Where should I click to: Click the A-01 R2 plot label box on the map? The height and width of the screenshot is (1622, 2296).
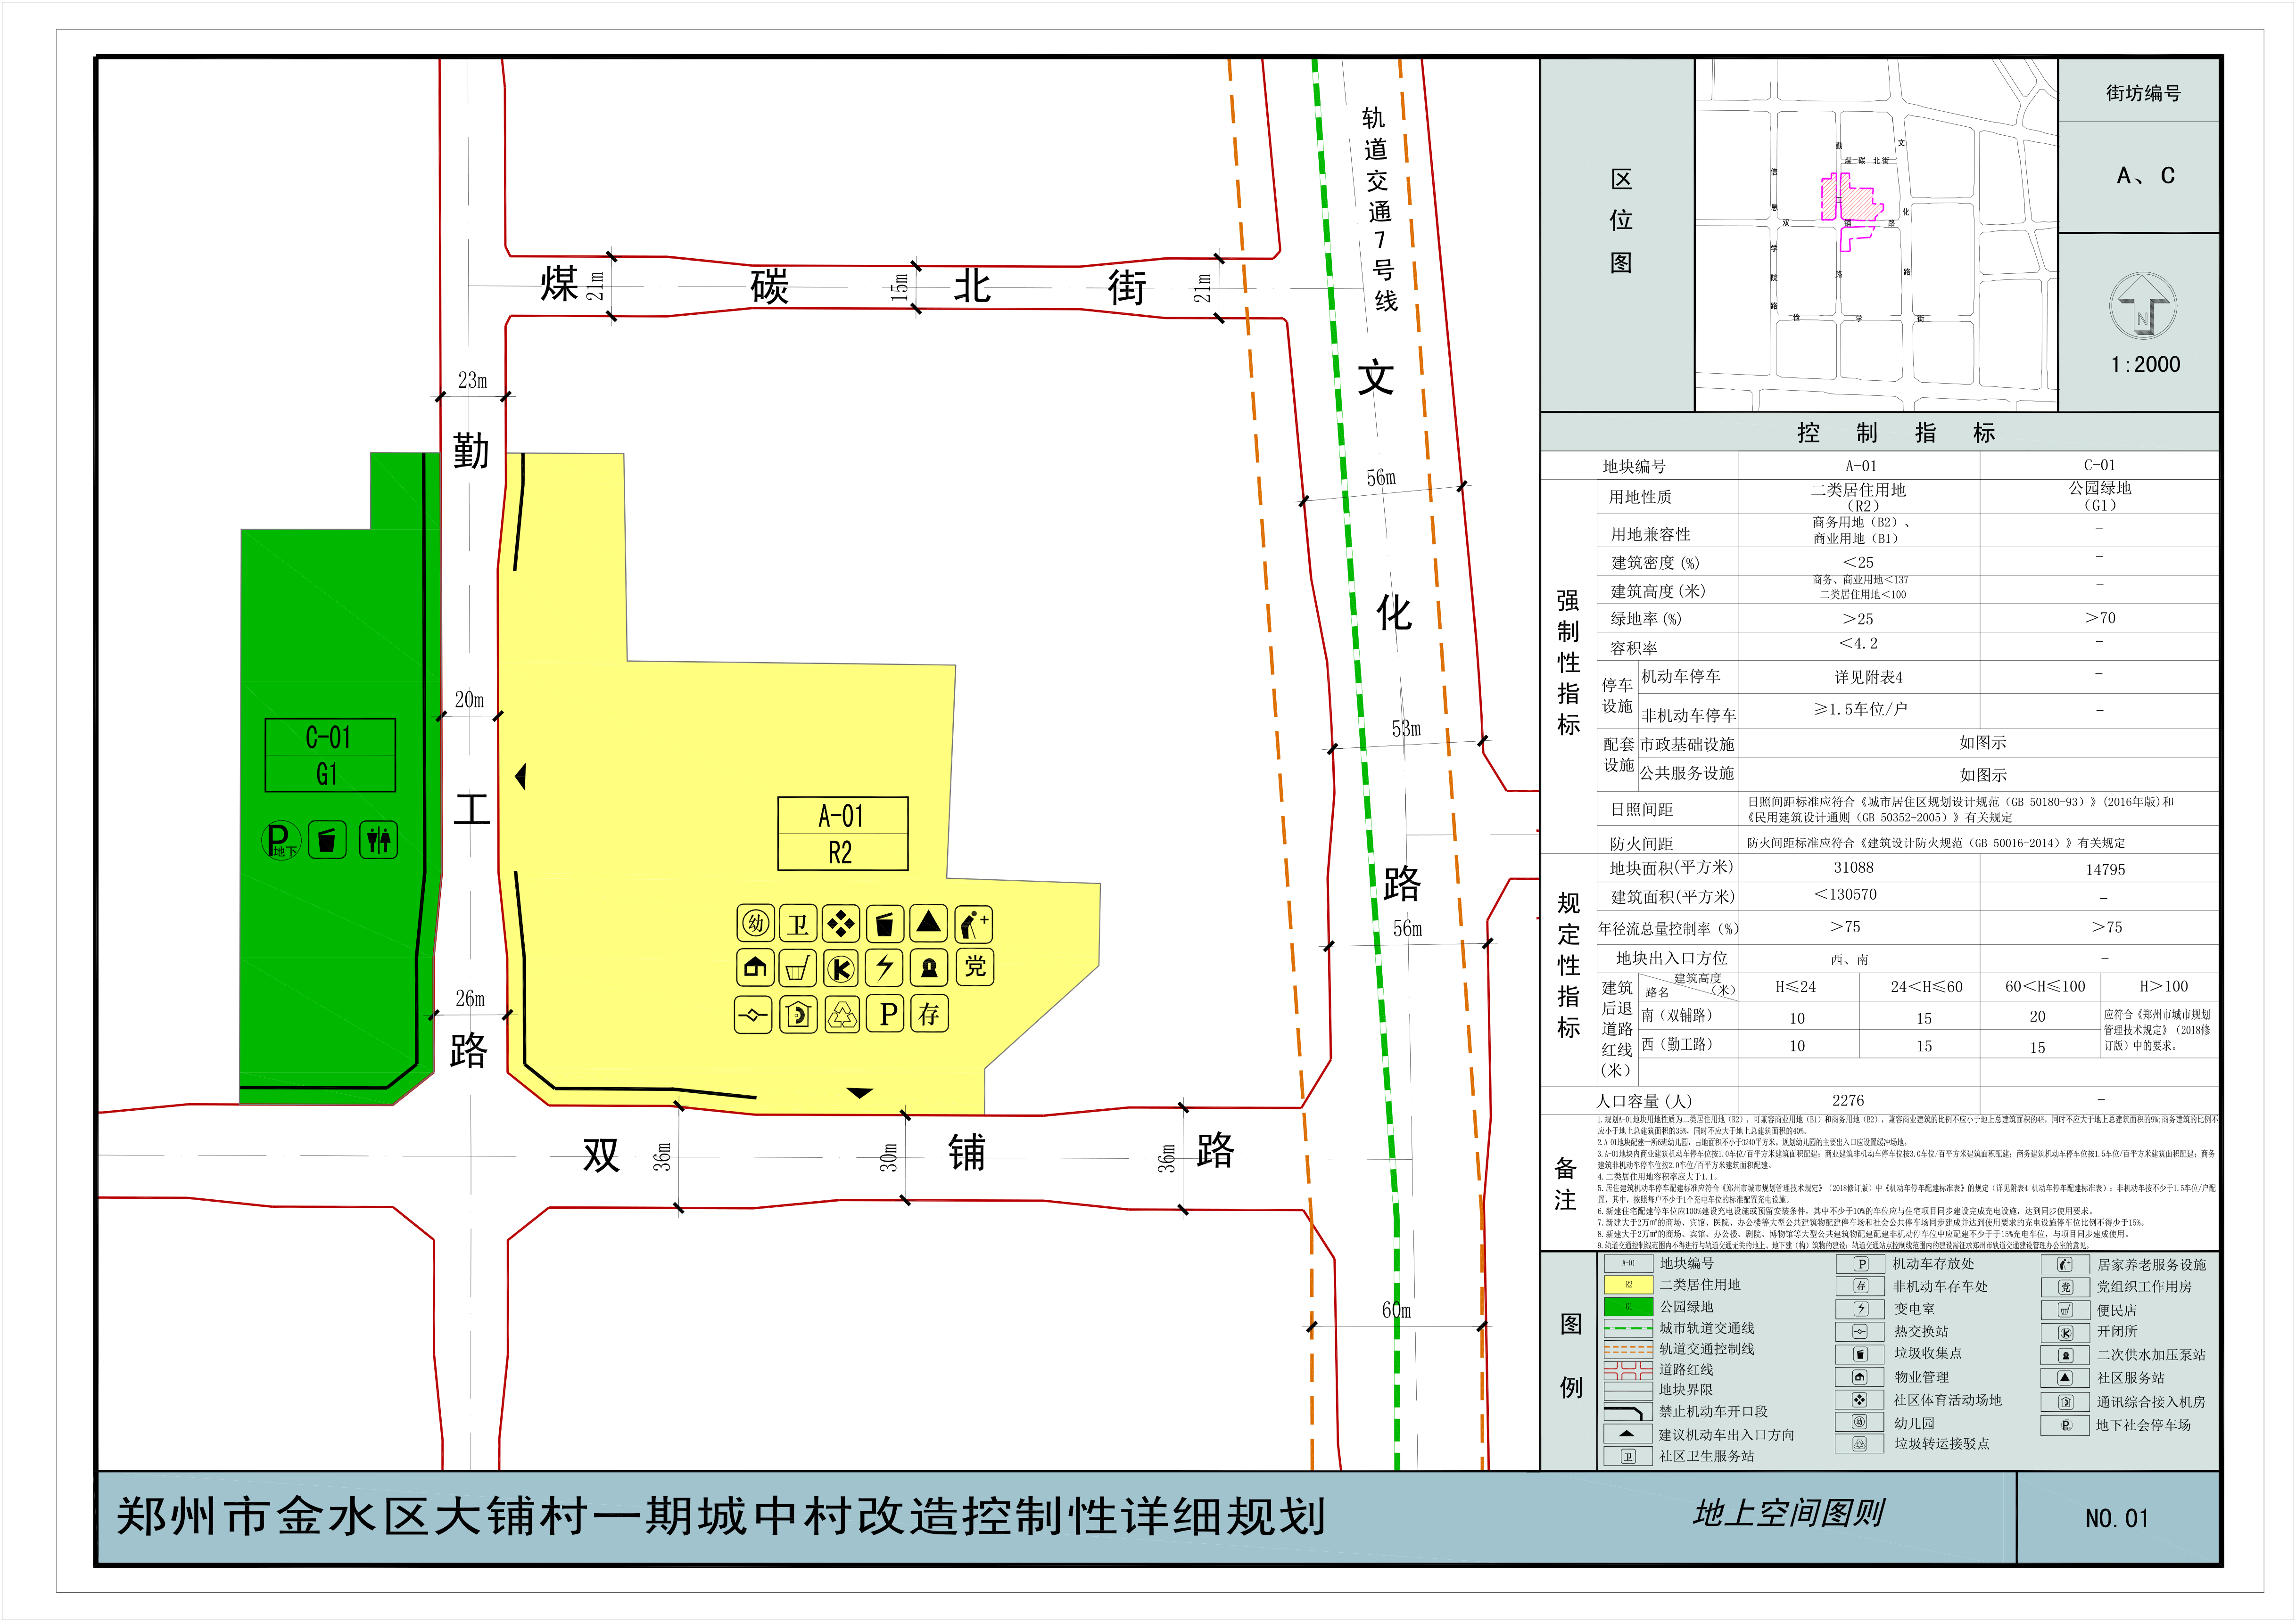point(842,834)
